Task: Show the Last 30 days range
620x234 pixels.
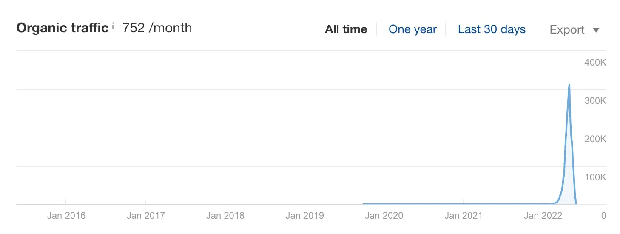Action: (492, 29)
